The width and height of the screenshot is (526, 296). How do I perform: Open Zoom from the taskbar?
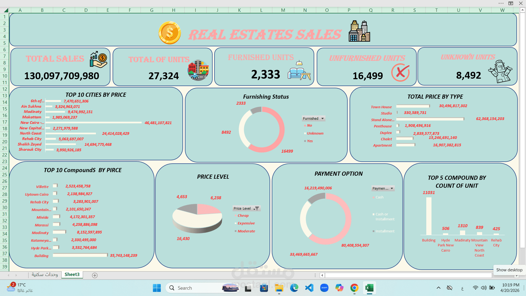coord(324,288)
